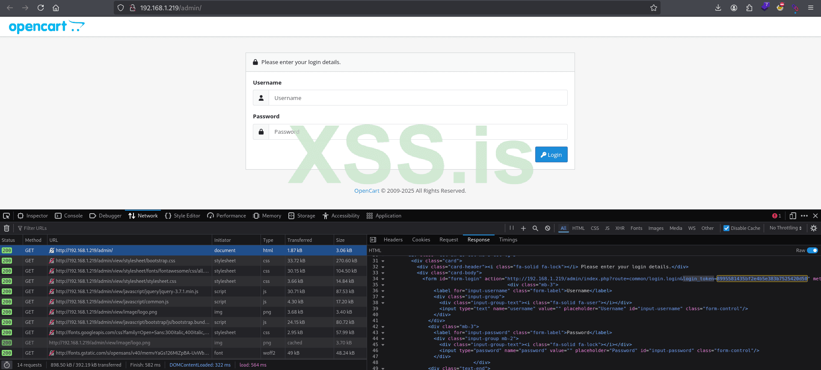This screenshot has width=821, height=370.
Task: Click the performance analysis stopwatch icon
Action: point(6,365)
